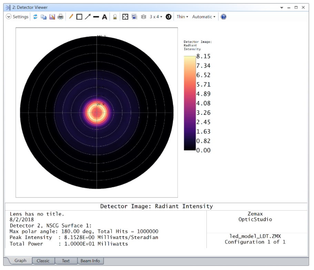Screen dimensions: 314x270
Task: Toggle the window lock icon
Action: click(x=115, y=17)
